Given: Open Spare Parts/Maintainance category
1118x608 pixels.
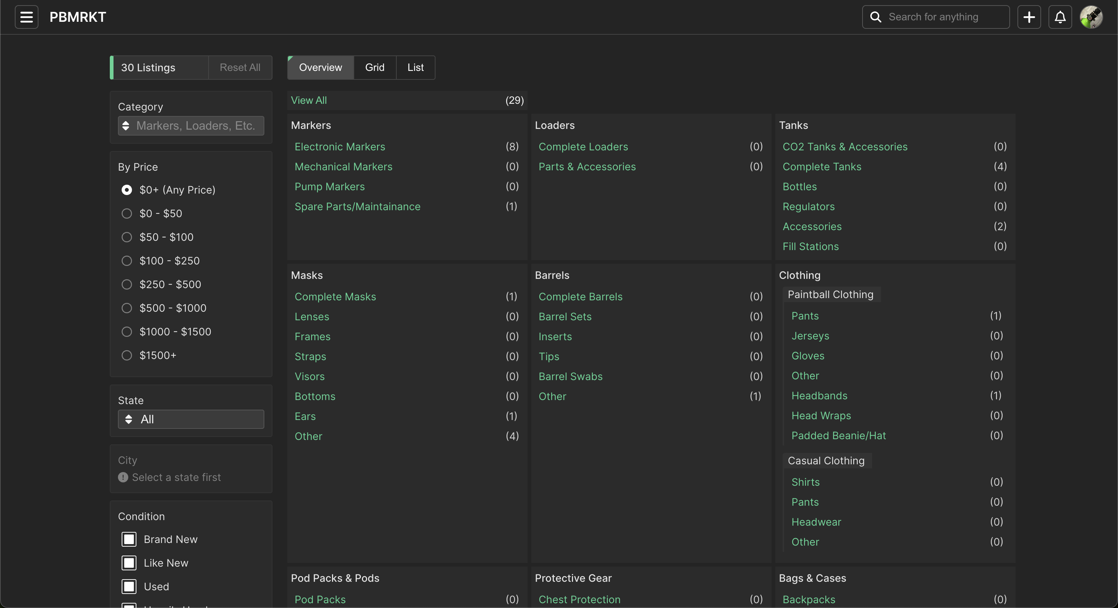Looking at the screenshot, I should [357, 206].
